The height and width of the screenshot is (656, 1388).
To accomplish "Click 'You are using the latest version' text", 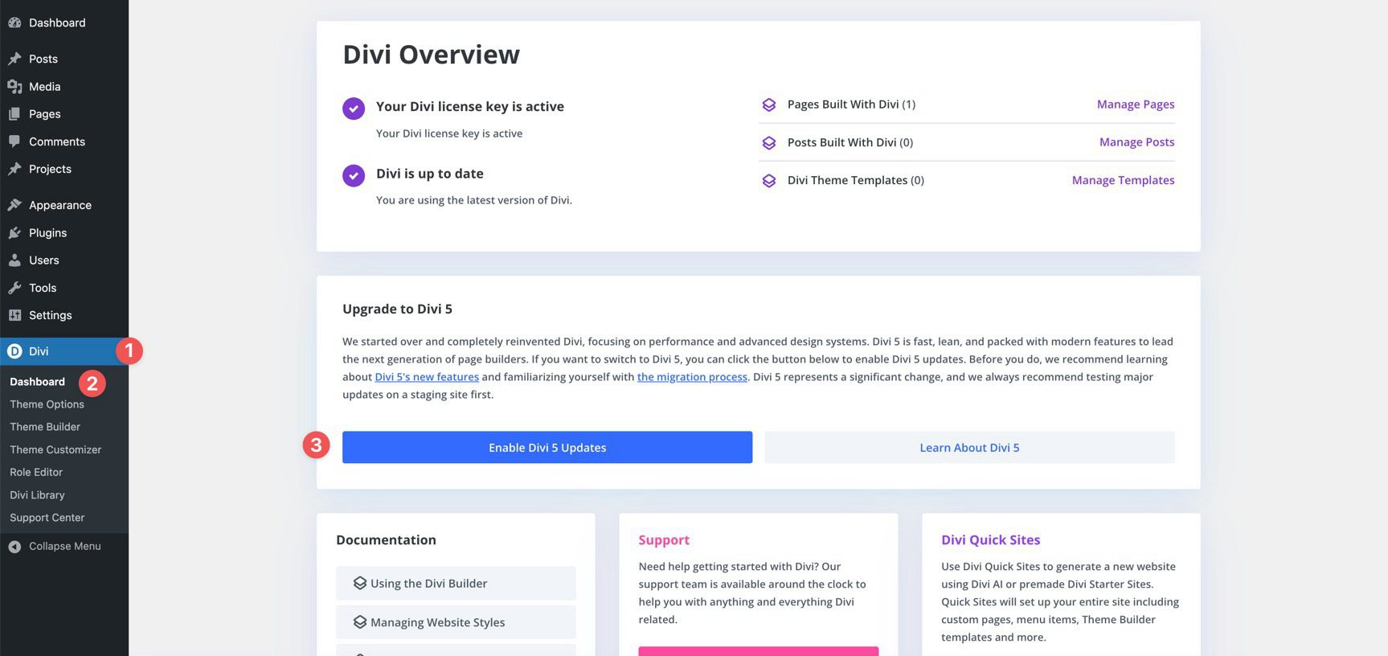I will pyautogui.click(x=474, y=200).
